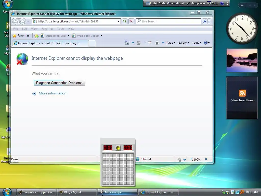
Task: Select the 'Internet Explorer cannot display' tab
Action: [x=50, y=43]
